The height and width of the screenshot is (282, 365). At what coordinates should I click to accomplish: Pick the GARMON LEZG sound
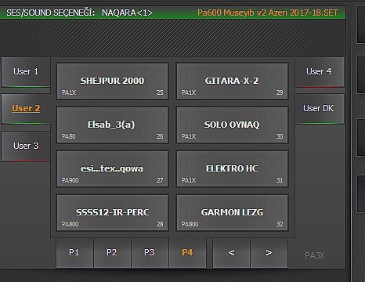(232, 212)
